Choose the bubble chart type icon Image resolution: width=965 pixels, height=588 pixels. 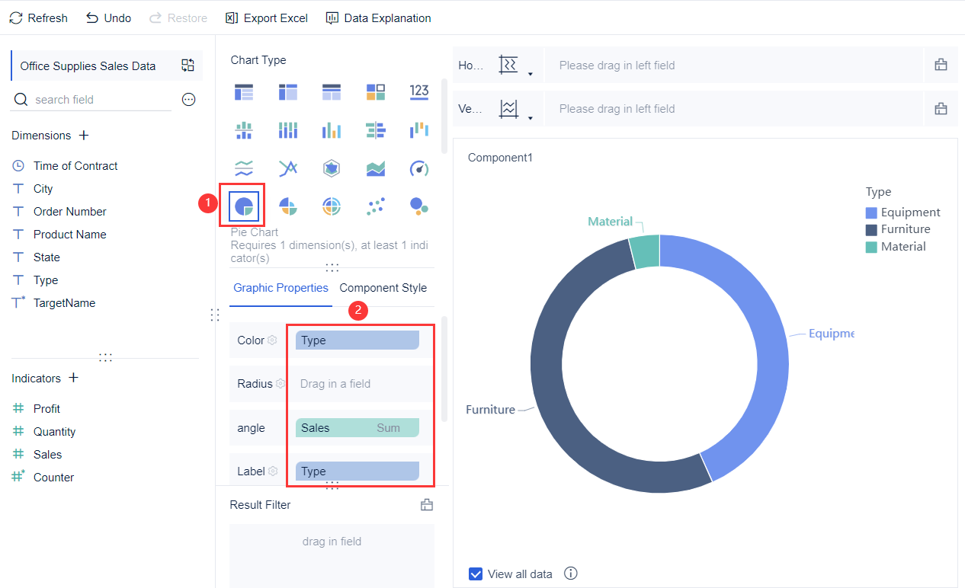[x=418, y=206]
